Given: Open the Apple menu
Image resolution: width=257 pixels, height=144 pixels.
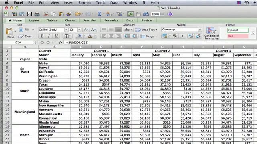Looking at the screenshot, I should (x=6, y=3).
